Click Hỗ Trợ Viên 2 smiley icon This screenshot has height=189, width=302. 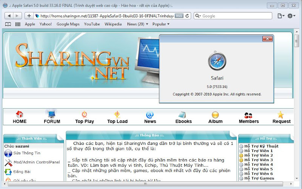click(241, 155)
